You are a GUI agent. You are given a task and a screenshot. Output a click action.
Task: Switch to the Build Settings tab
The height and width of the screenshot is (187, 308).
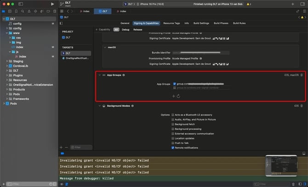click(x=201, y=23)
